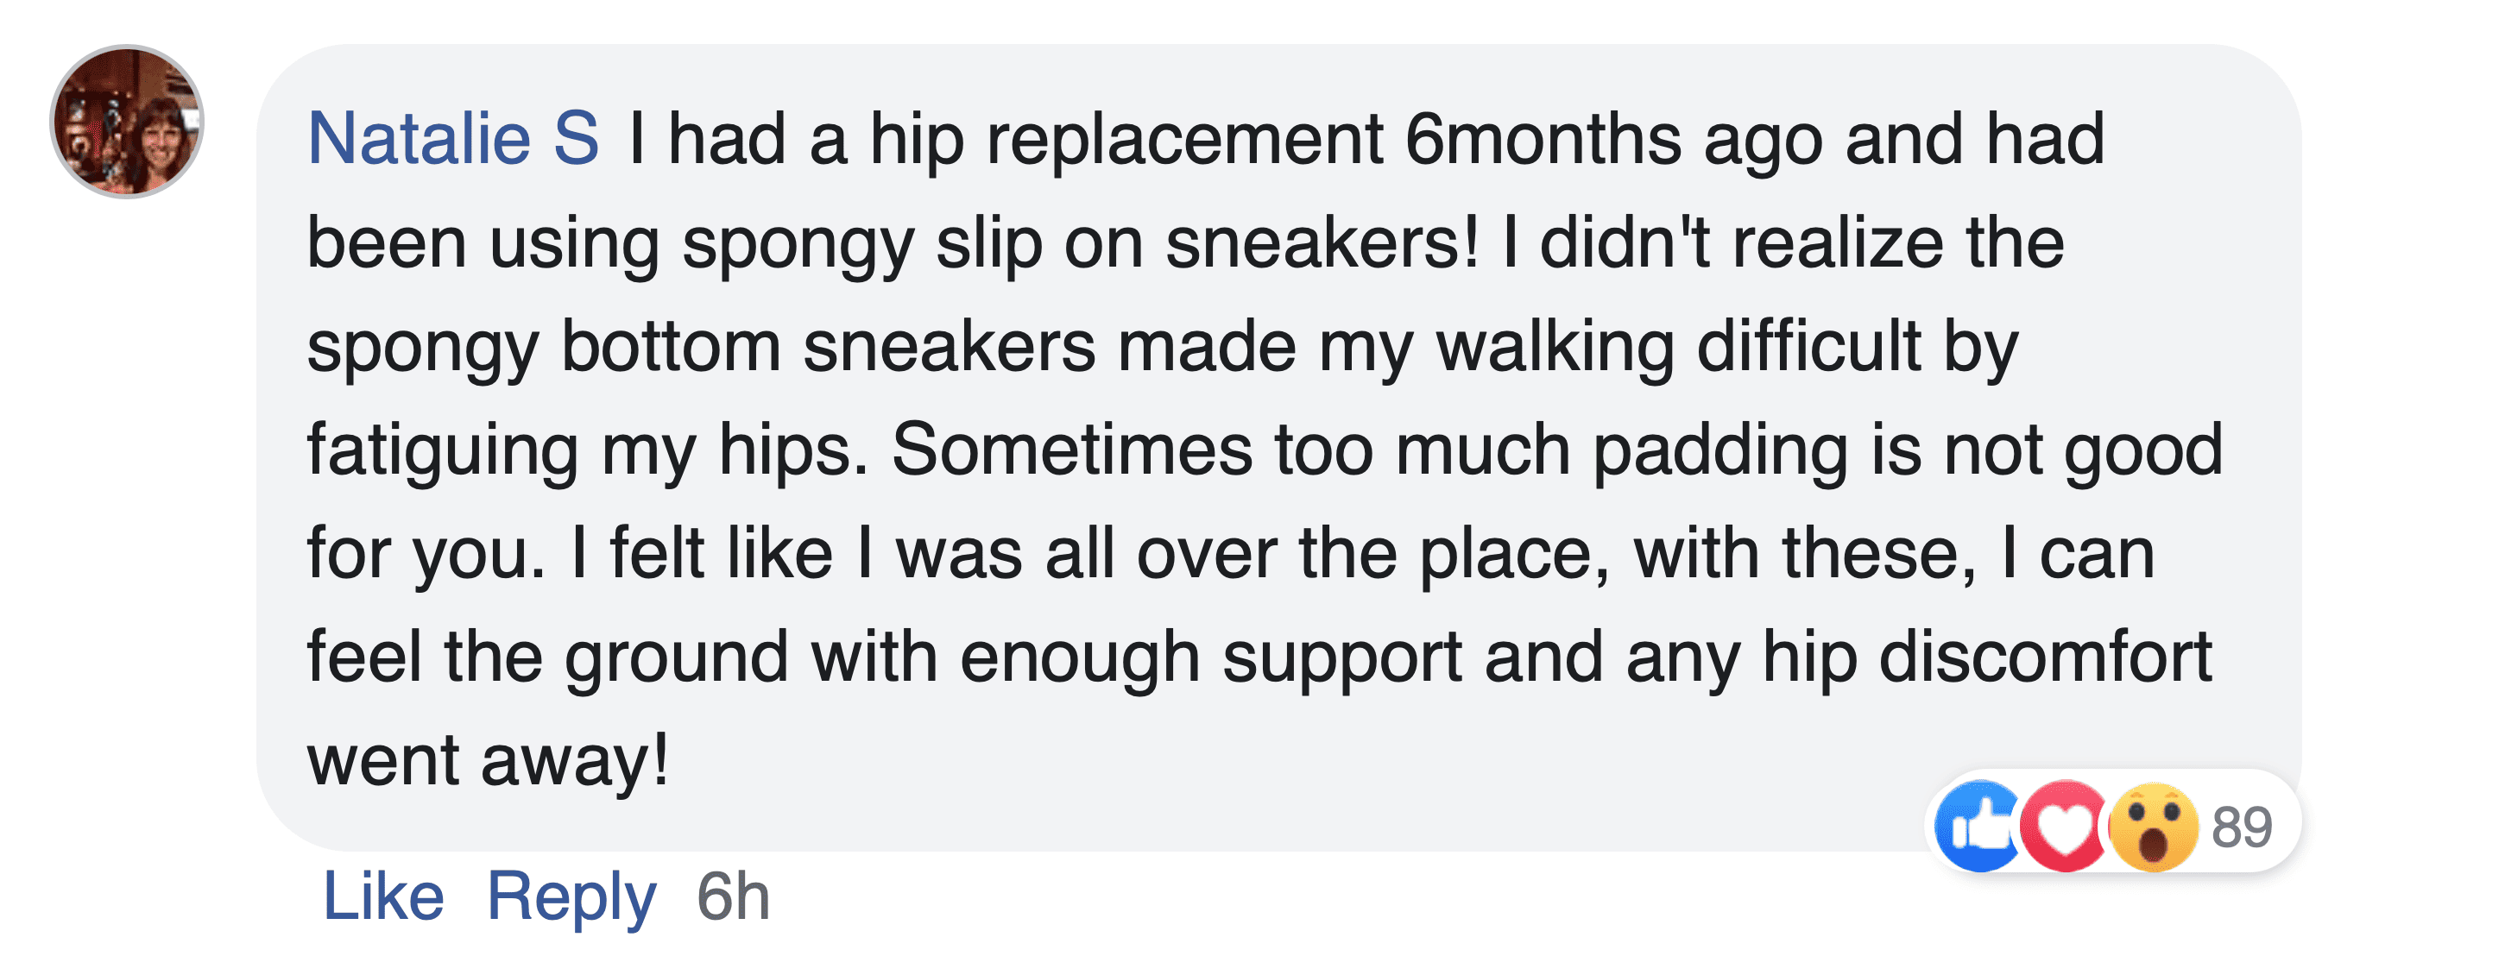The height and width of the screenshot is (975, 2505).
Task: Click the 6h comment timestamp
Action: (733, 896)
